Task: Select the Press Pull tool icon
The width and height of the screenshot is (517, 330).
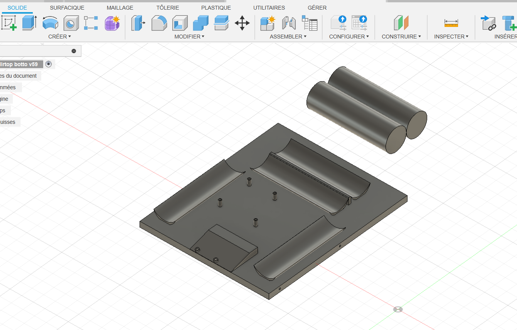Action: point(138,23)
